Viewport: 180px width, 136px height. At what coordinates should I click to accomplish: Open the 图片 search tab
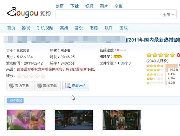click(x=104, y=6)
